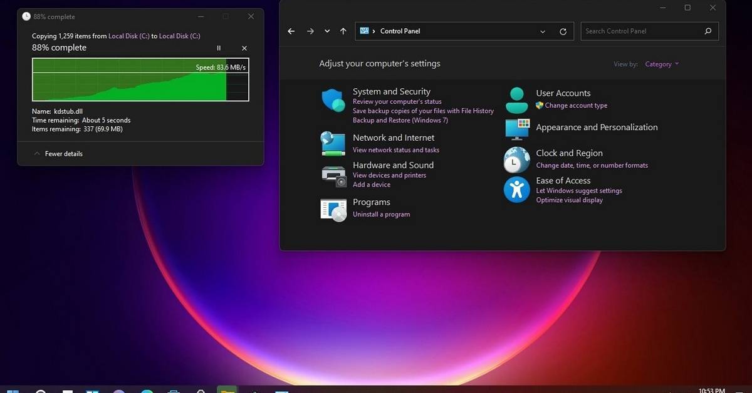Cancel the file copy with X button
This screenshot has width=752, height=393.
(244, 48)
